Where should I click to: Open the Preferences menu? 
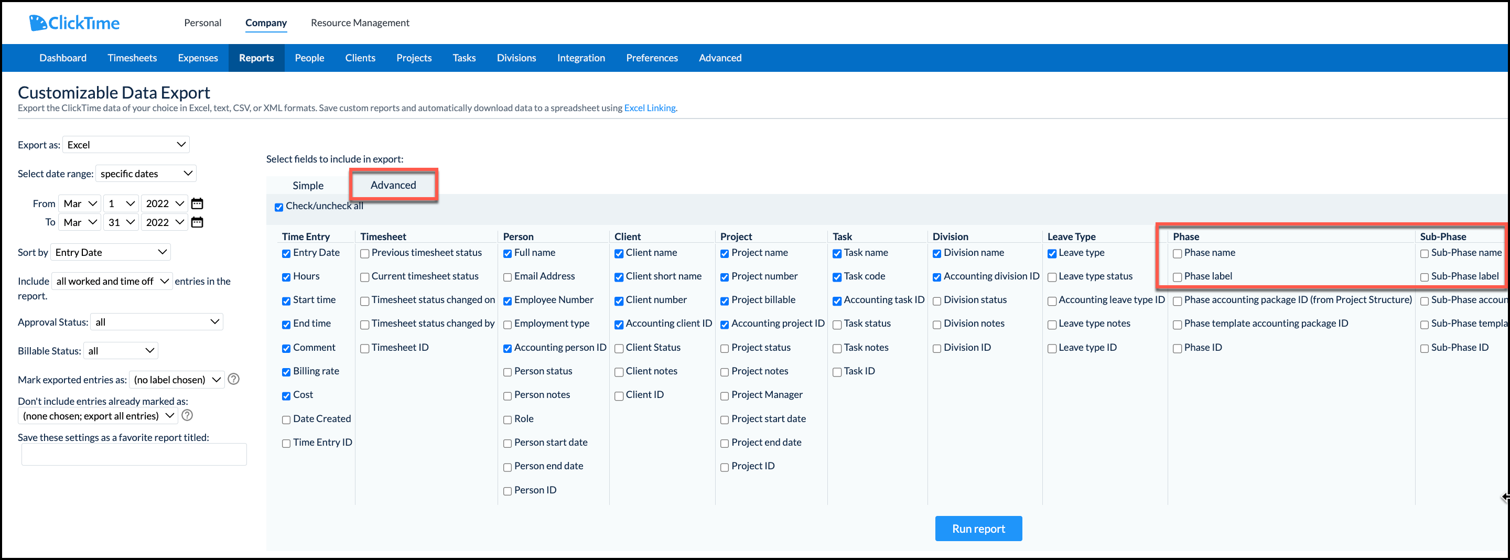pos(652,58)
